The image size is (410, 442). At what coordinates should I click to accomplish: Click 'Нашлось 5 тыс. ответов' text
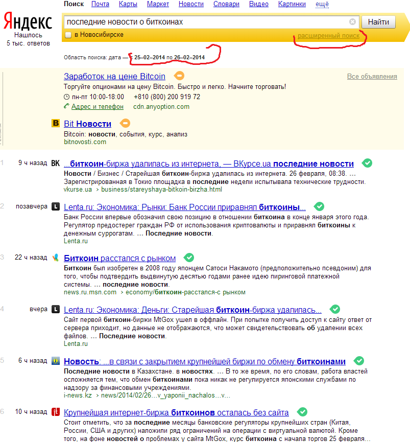28,39
